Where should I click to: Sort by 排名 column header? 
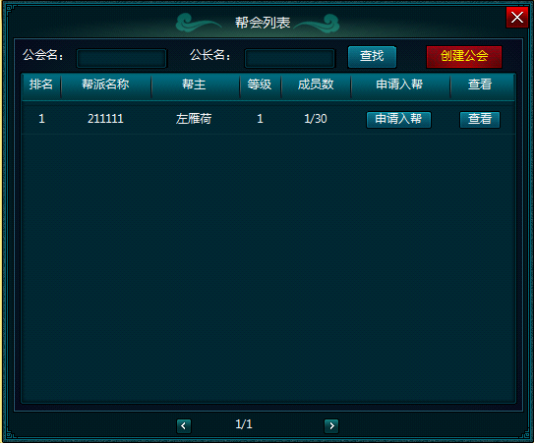tap(41, 84)
